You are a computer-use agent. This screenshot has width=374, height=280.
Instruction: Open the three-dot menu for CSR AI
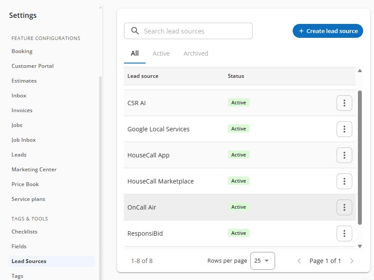344,103
